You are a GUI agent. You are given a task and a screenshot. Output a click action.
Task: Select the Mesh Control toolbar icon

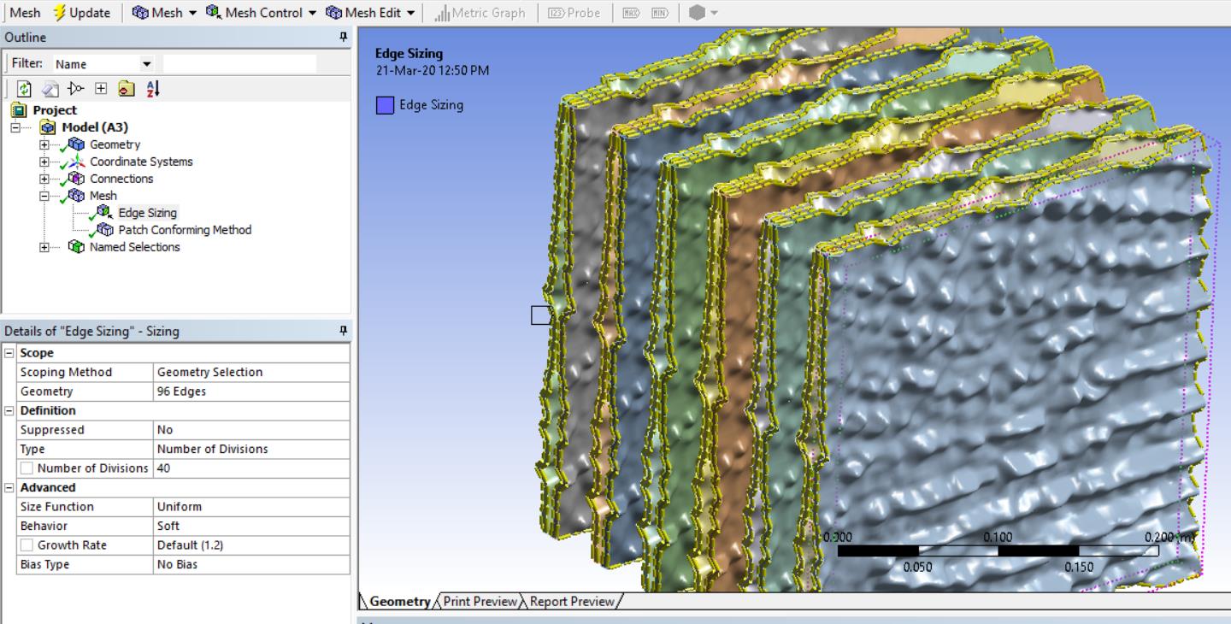point(256,12)
